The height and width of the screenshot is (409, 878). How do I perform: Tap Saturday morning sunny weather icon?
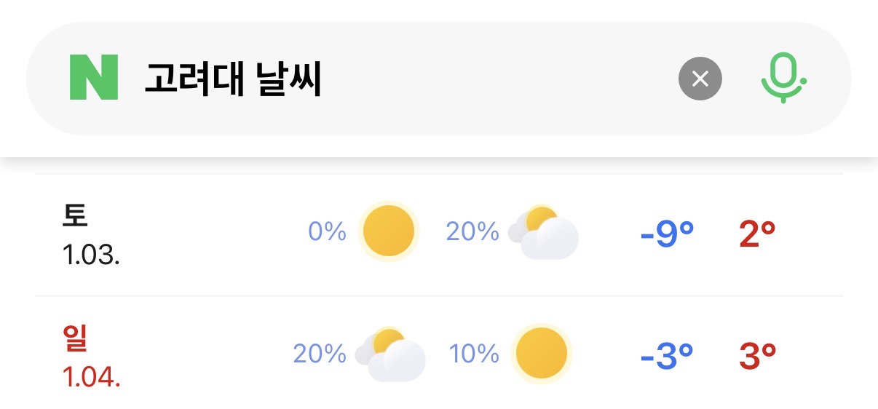pos(389,231)
